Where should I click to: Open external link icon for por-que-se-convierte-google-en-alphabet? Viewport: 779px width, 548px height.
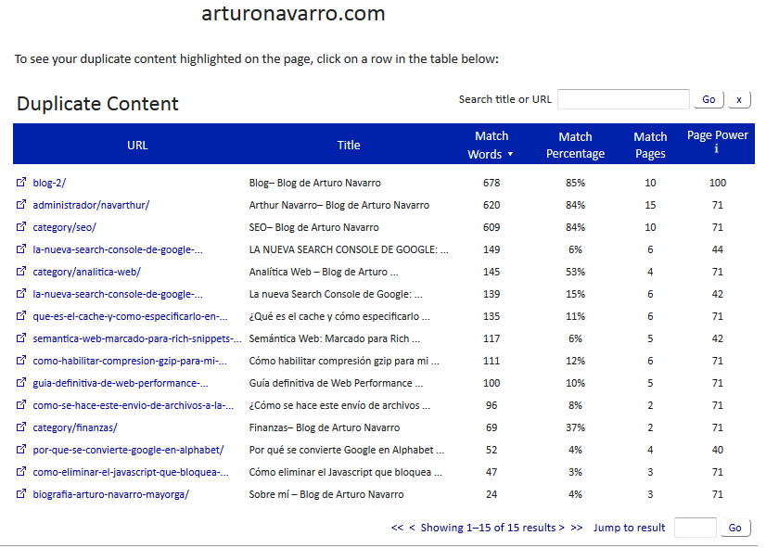click(20, 449)
